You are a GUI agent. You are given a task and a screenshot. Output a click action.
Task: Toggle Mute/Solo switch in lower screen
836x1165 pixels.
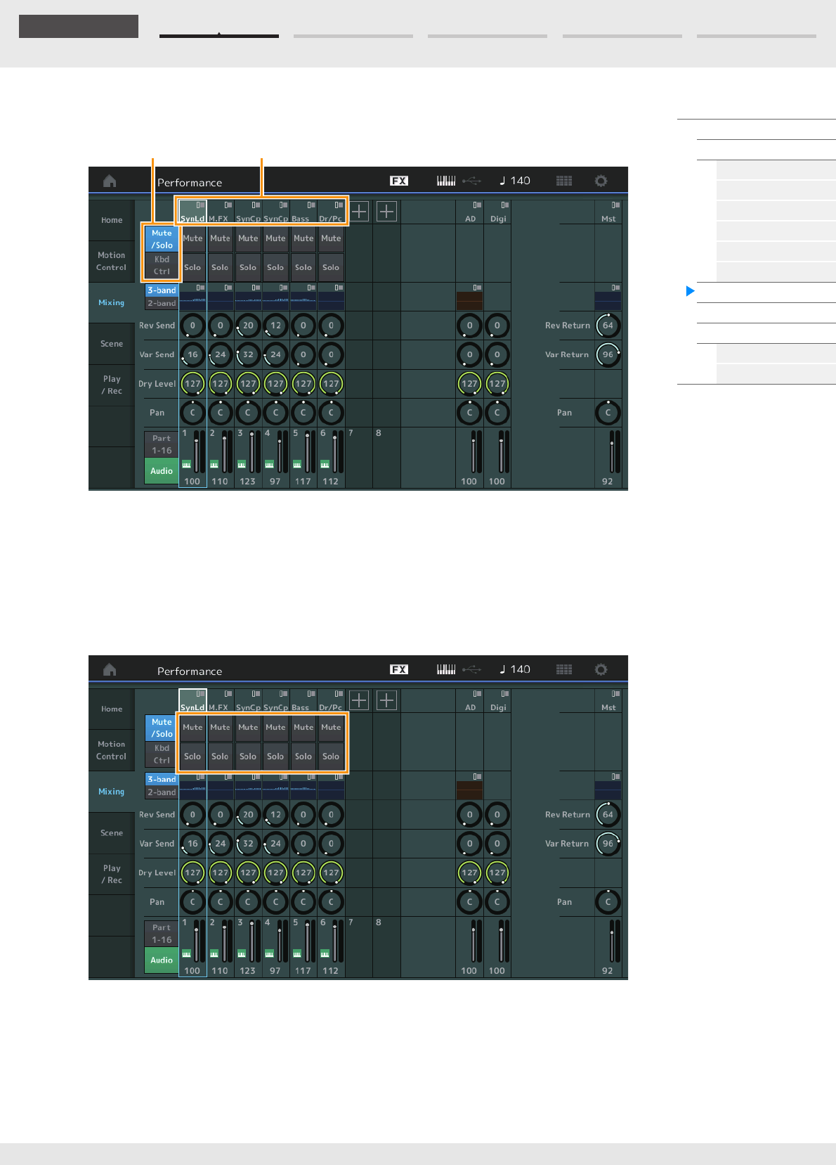pos(162,728)
